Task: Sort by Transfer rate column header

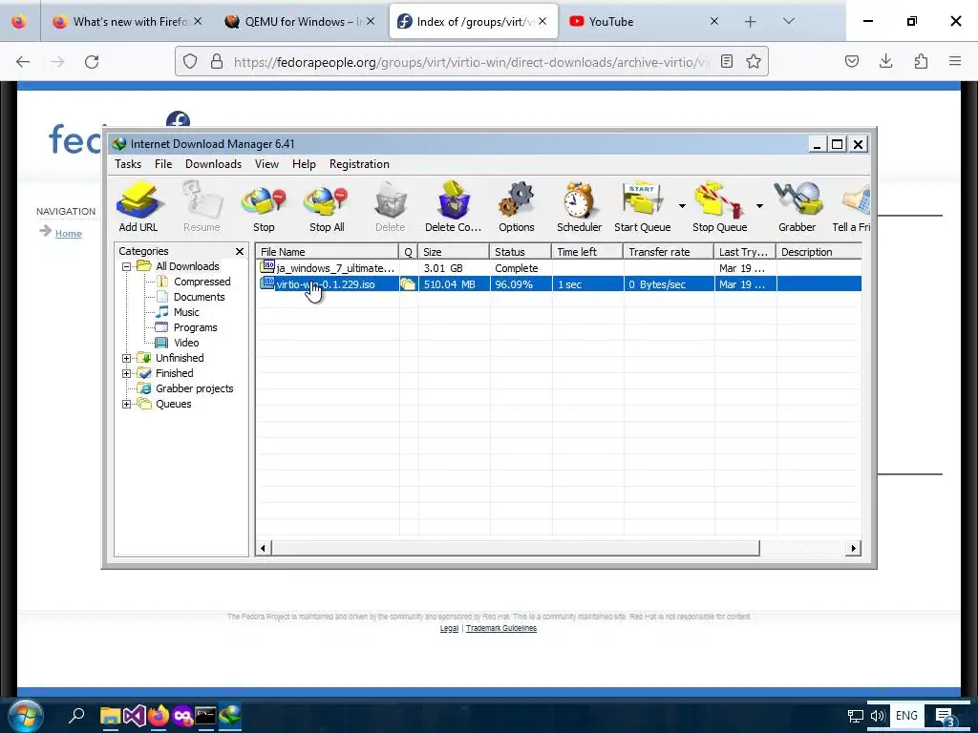Action: point(668,252)
